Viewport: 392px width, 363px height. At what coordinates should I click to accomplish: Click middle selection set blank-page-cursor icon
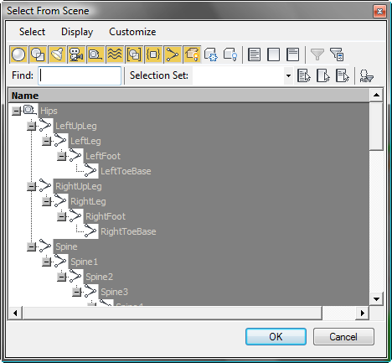(322, 75)
